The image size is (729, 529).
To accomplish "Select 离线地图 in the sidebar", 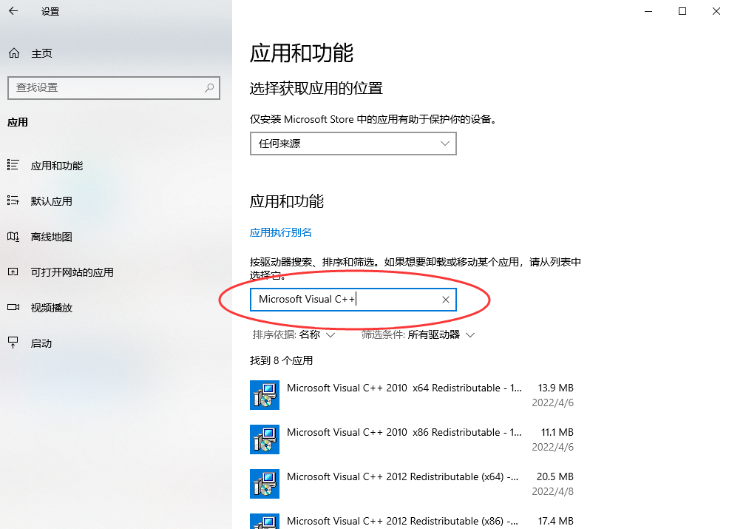I will point(52,237).
